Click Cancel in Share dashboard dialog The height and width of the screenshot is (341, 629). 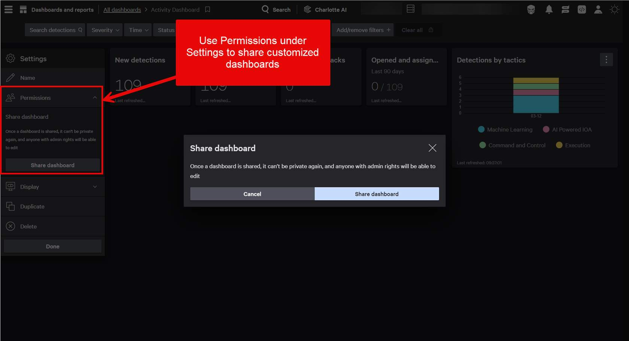pyautogui.click(x=252, y=194)
